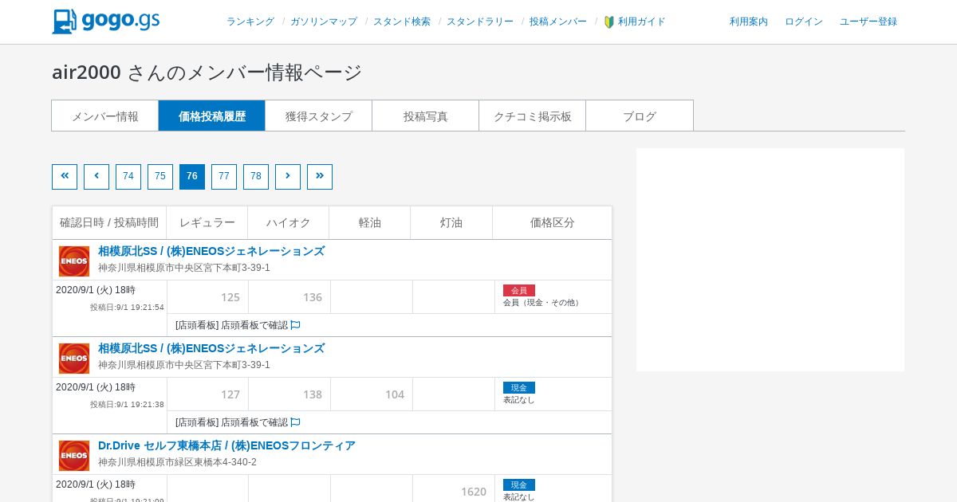Click the ユーザー登録 link
Image resolution: width=957 pixels, height=502 pixels.
868,22
